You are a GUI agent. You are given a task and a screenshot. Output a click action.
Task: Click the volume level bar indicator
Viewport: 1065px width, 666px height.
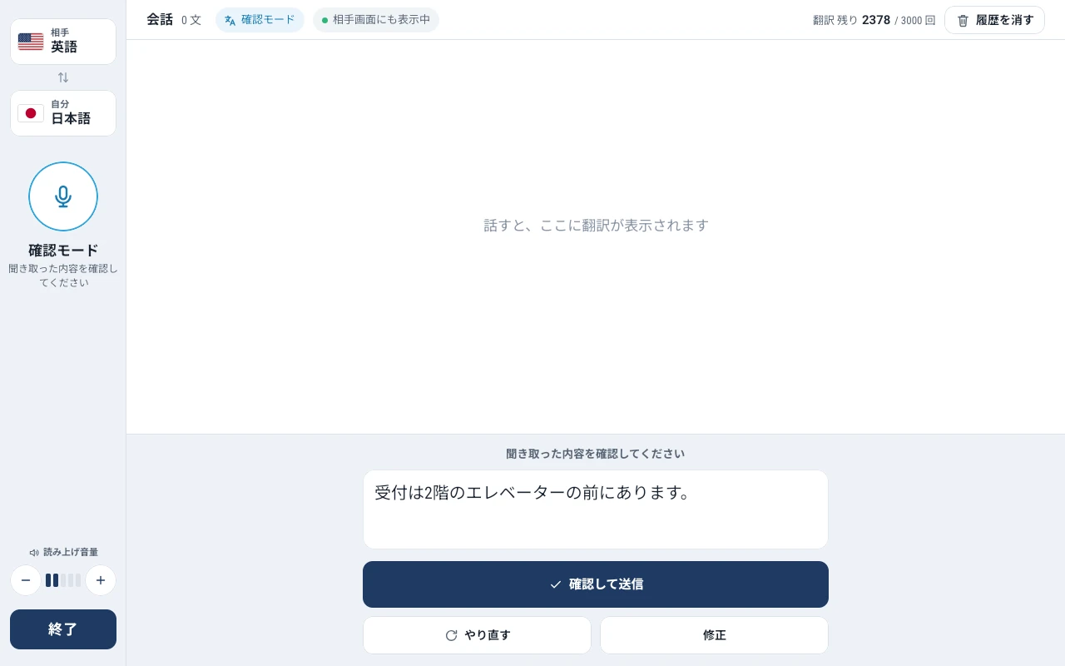(x=63, y=580)
